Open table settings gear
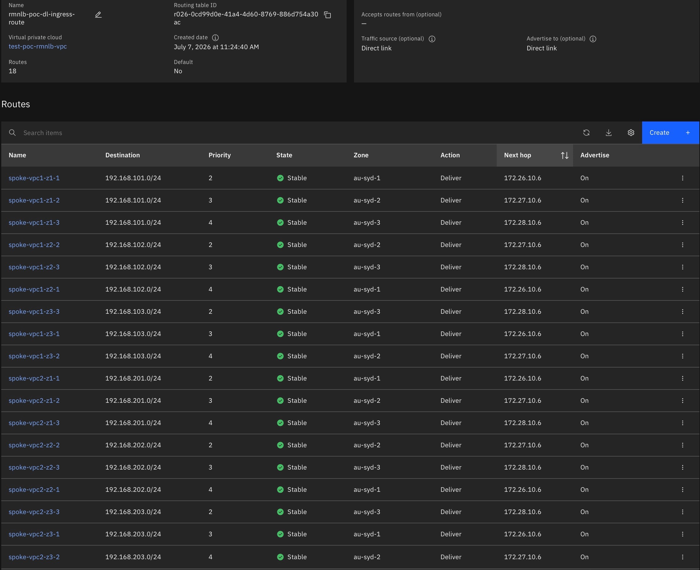Viewport: 700px width, 570px height. click(x=631, y=133)
